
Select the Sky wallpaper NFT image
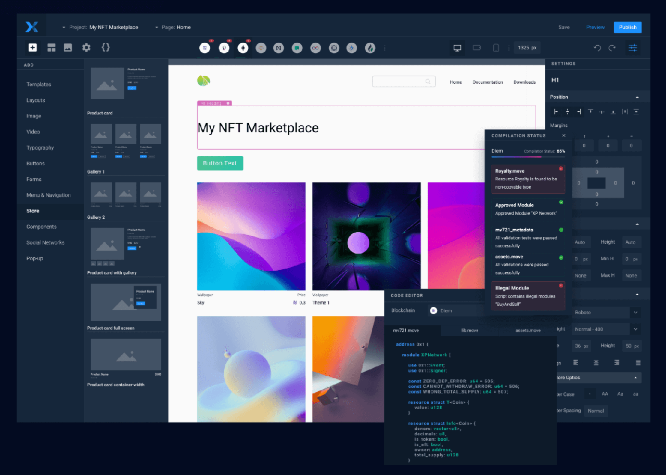[251, 236]
